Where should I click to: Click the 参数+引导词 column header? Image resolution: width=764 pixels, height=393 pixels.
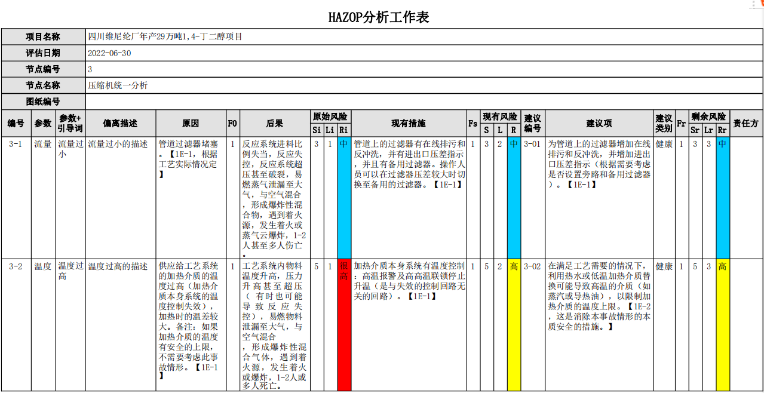[70, 123]
